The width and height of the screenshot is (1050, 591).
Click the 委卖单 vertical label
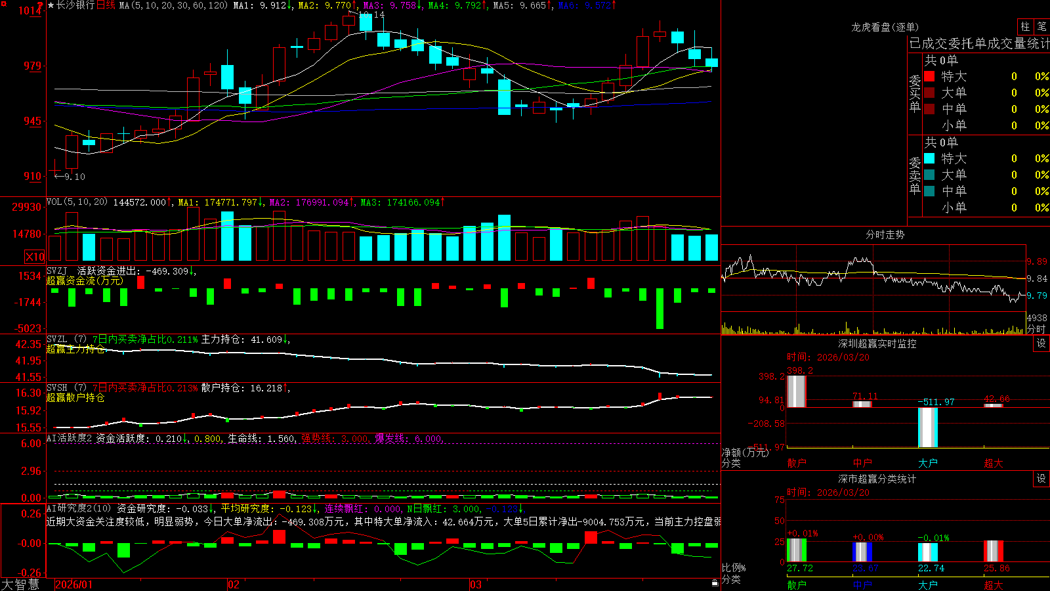[915, 176]
